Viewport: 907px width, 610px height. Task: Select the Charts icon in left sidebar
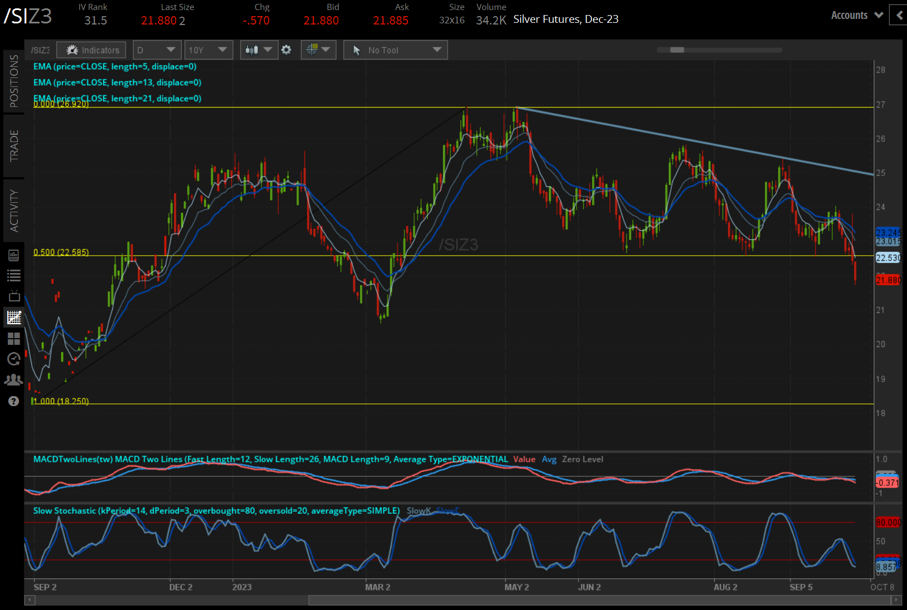(x=14, y=318)
